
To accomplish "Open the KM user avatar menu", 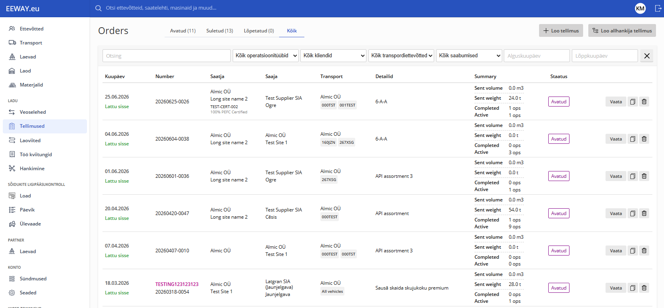I will [x=640, y=8].
